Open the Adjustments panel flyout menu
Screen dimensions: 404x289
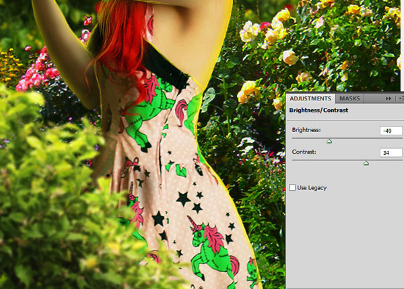(401, 98)
